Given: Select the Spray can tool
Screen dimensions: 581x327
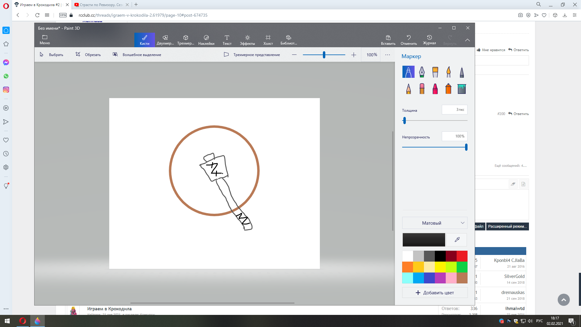Looking at the screenshot, I should pyautogui.click(x=448, y=89).
